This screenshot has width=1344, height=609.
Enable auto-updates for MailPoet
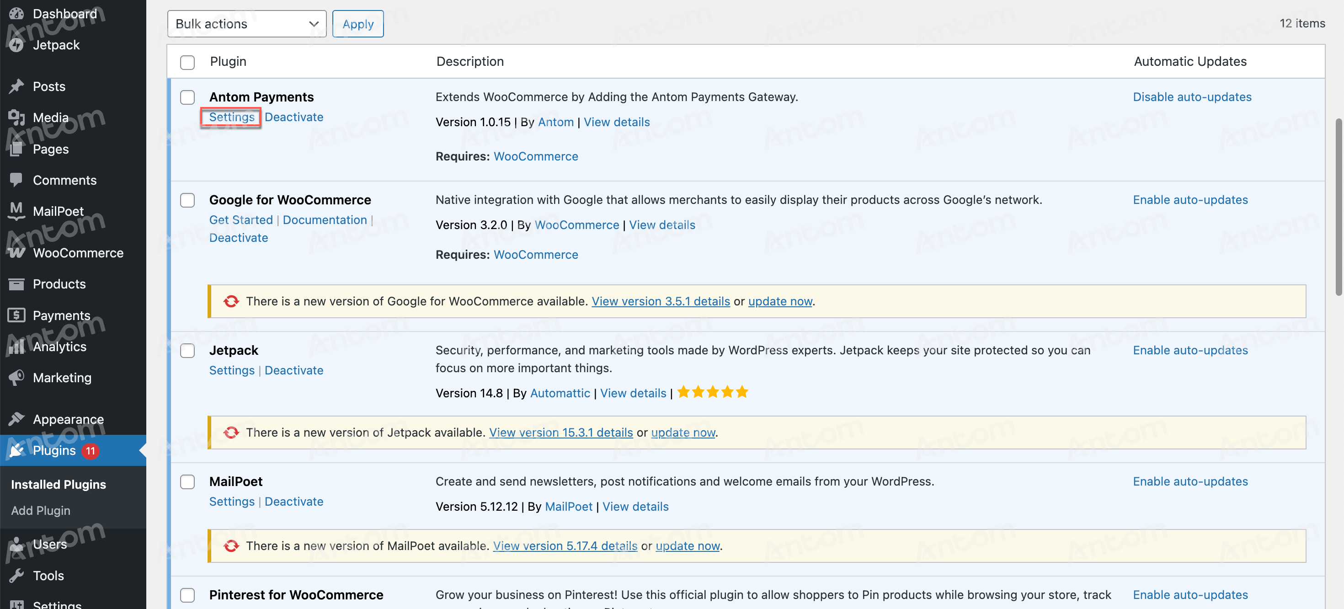point(1190,481)
